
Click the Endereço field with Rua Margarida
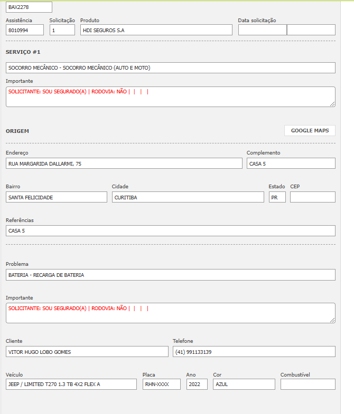point(124,163)
